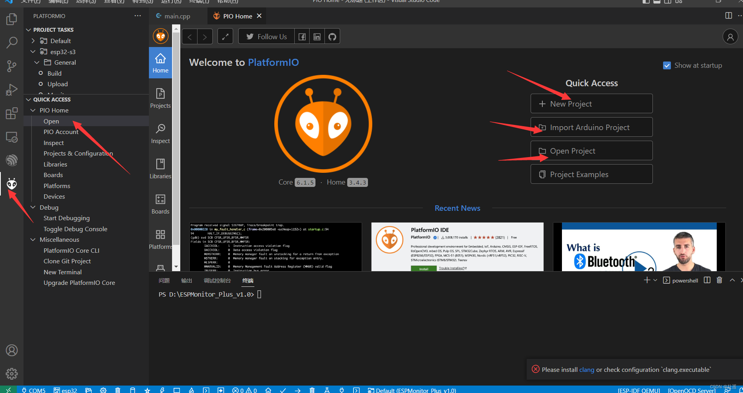Open PlatformIO LinkedIn page icon
Image resolution: width=743 pixels, height=393 pixels.
[x=317, y=37]
